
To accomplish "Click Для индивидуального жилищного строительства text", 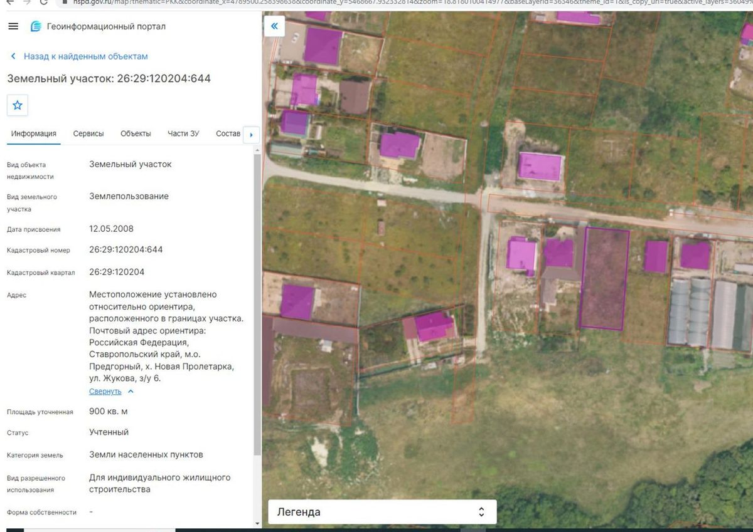I will (x=159, y=483).
